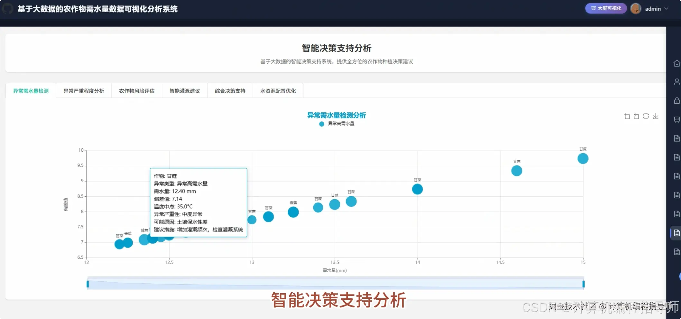Click the system title text in header
681x319 pixels.
click(x=97, y=9)
